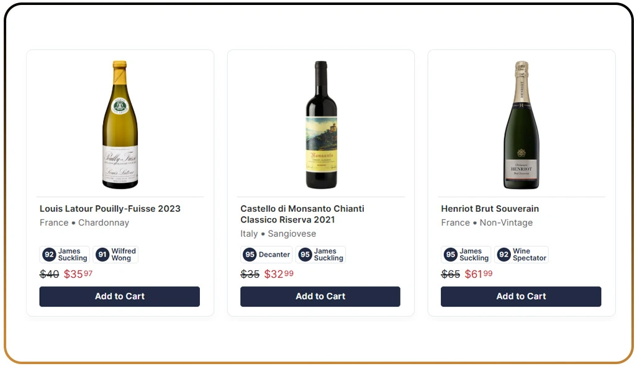The height and width of the screenshot is (366, 637).
Task: Add the Chianti Classico Riserva to cart
Action: [x=320, y=296]
